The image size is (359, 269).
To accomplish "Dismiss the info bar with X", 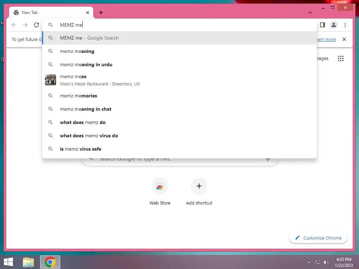I will pyautogui.click(x=344, y=39).
